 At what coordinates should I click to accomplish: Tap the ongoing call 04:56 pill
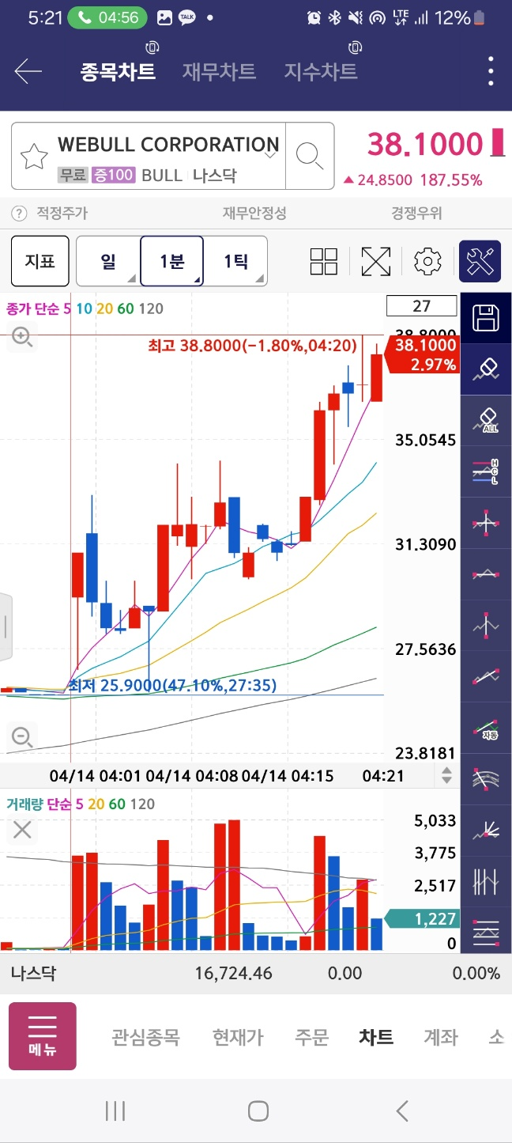pyautogui.click(x=107, y=17)
